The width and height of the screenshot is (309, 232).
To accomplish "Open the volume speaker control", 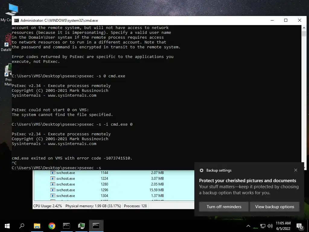I will [270, 226].
